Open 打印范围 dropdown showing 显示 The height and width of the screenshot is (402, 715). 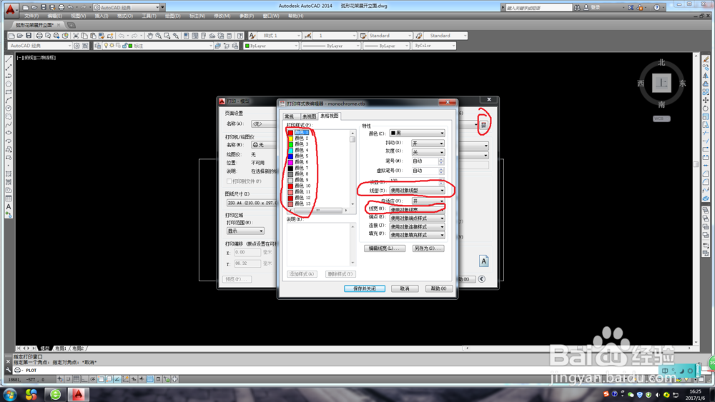coord(245,231)
